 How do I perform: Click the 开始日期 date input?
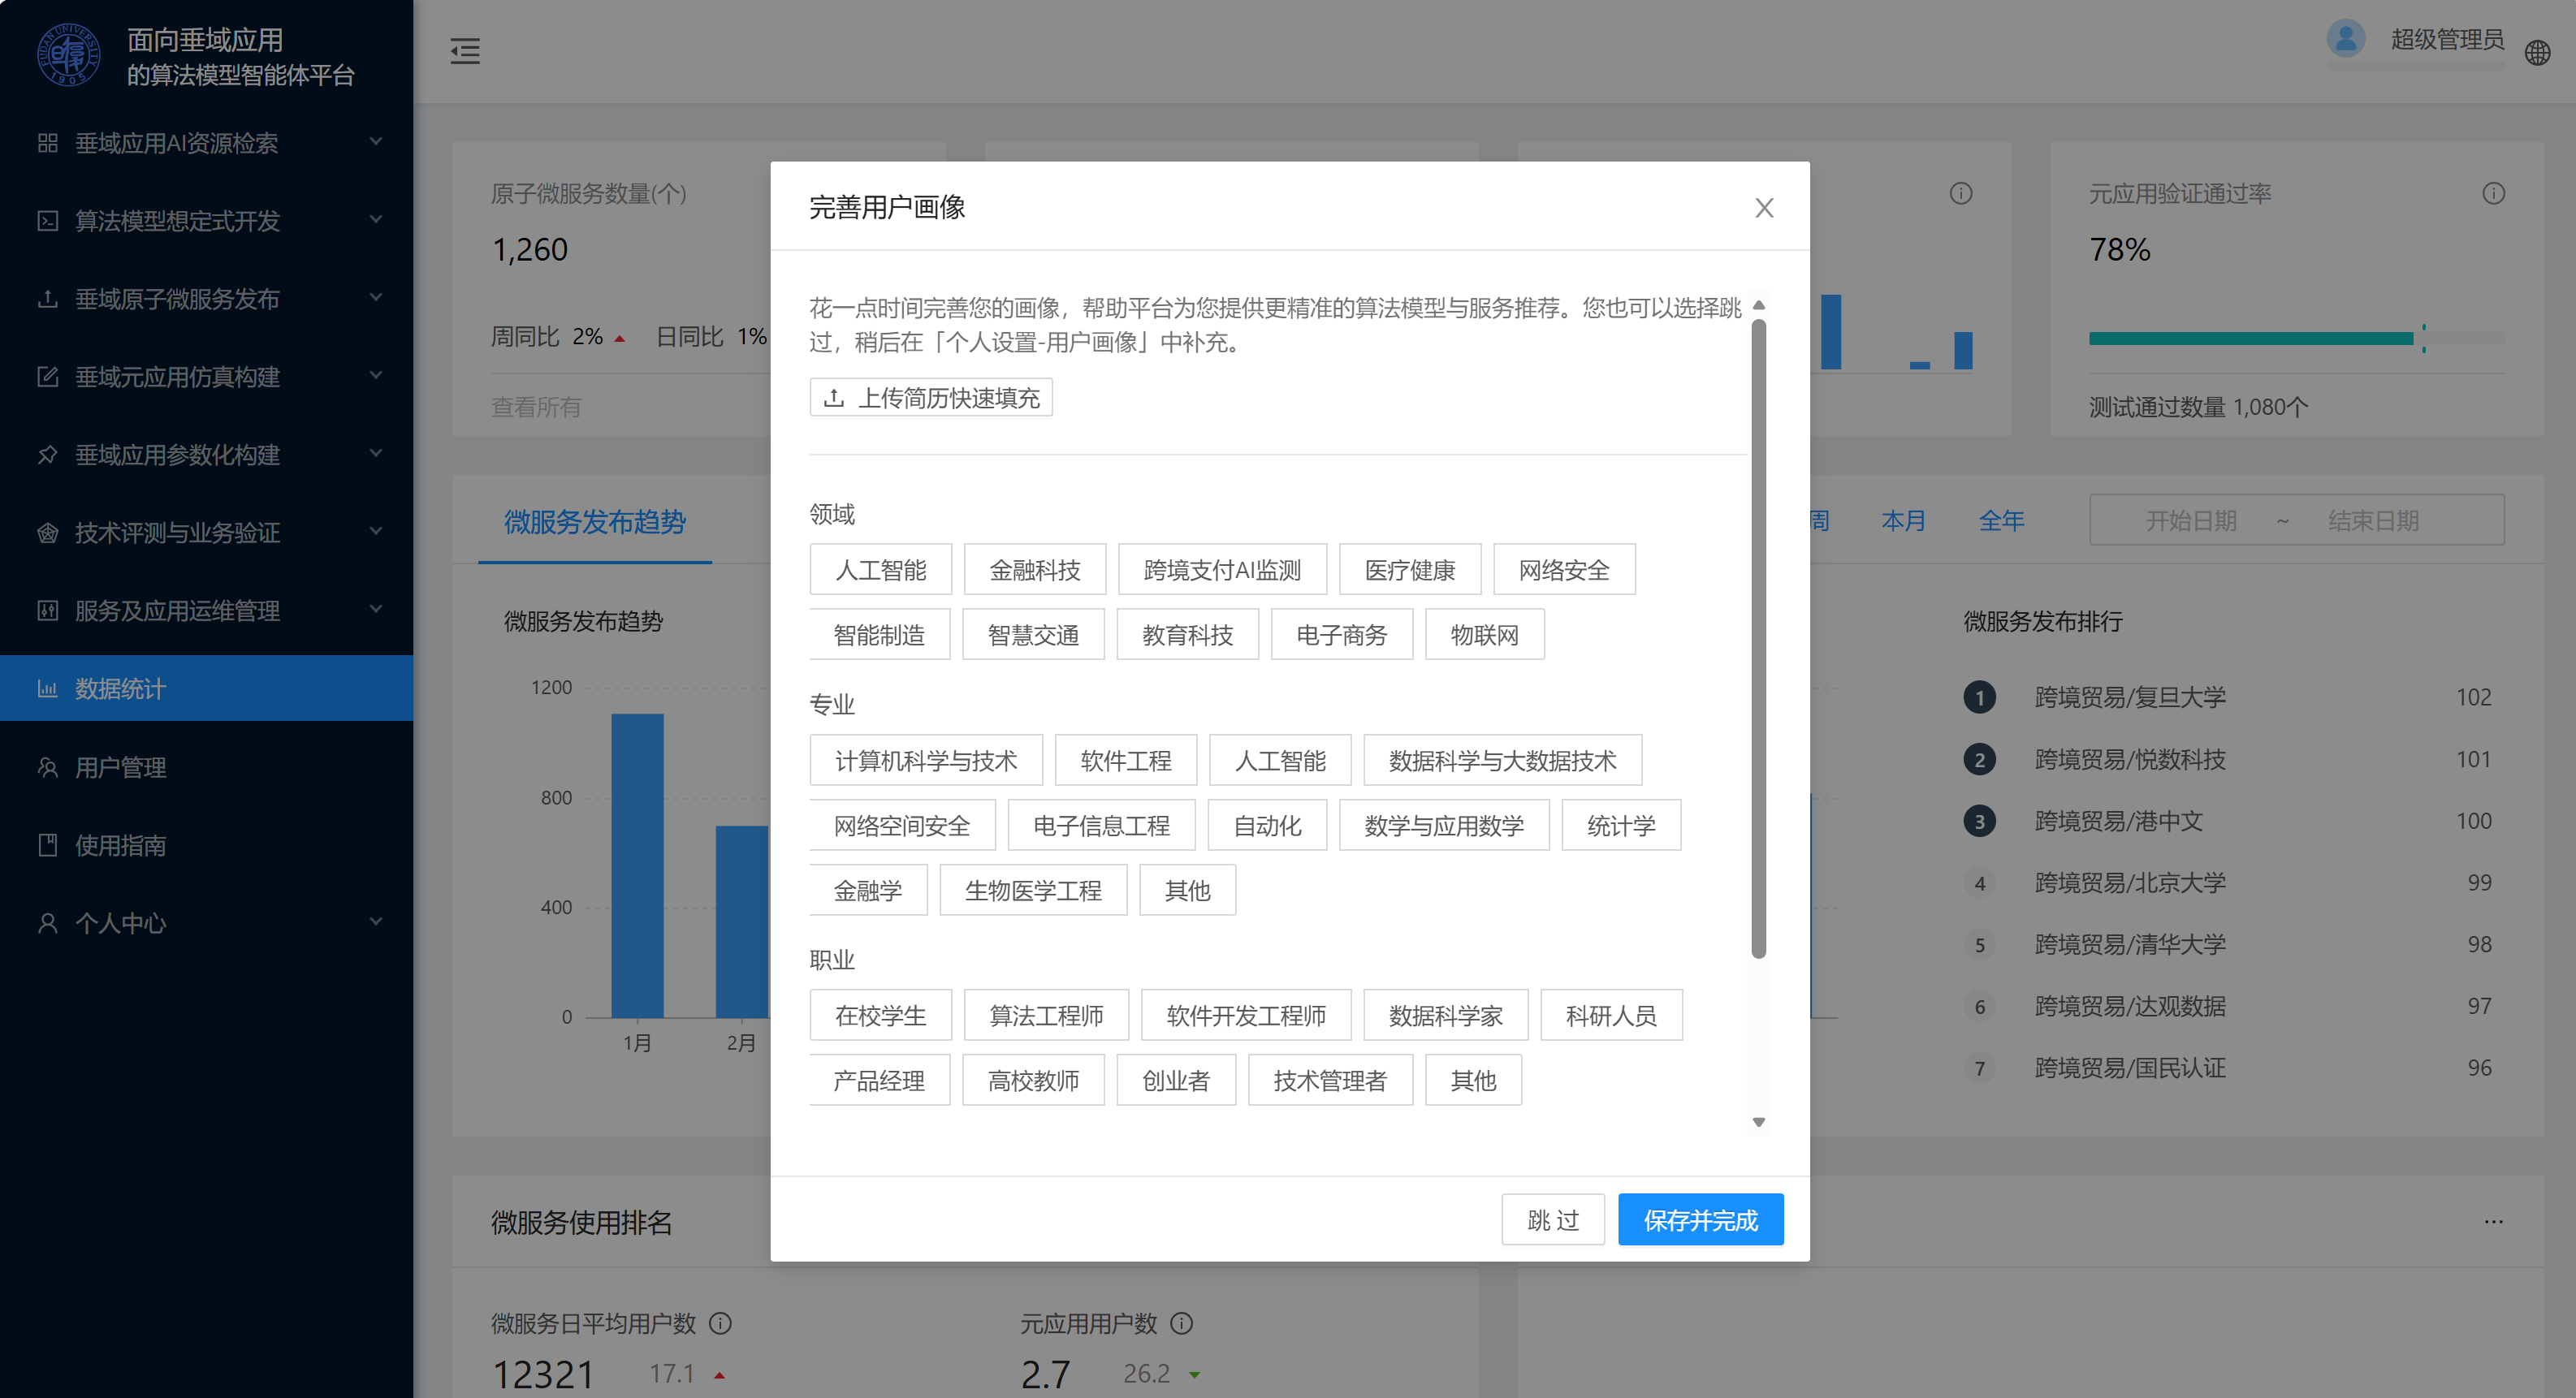(2190, 521)
